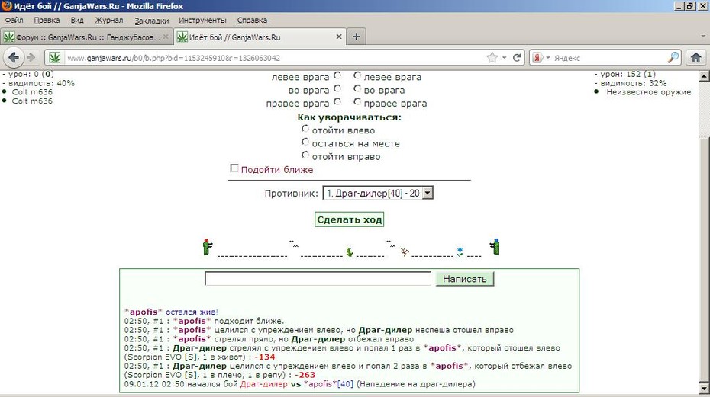Click the page scrollbar up arrow
Screen dimensions: 710x397
click(x=704, y=76)
